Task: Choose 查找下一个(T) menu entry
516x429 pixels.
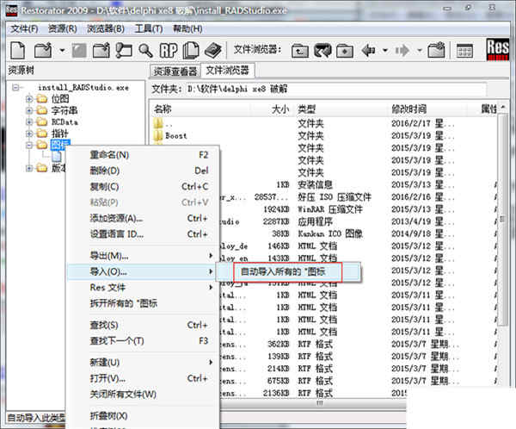Action: pyautogui.click(x=143, y=340)
